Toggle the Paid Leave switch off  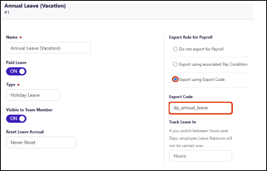pos(16,71)
